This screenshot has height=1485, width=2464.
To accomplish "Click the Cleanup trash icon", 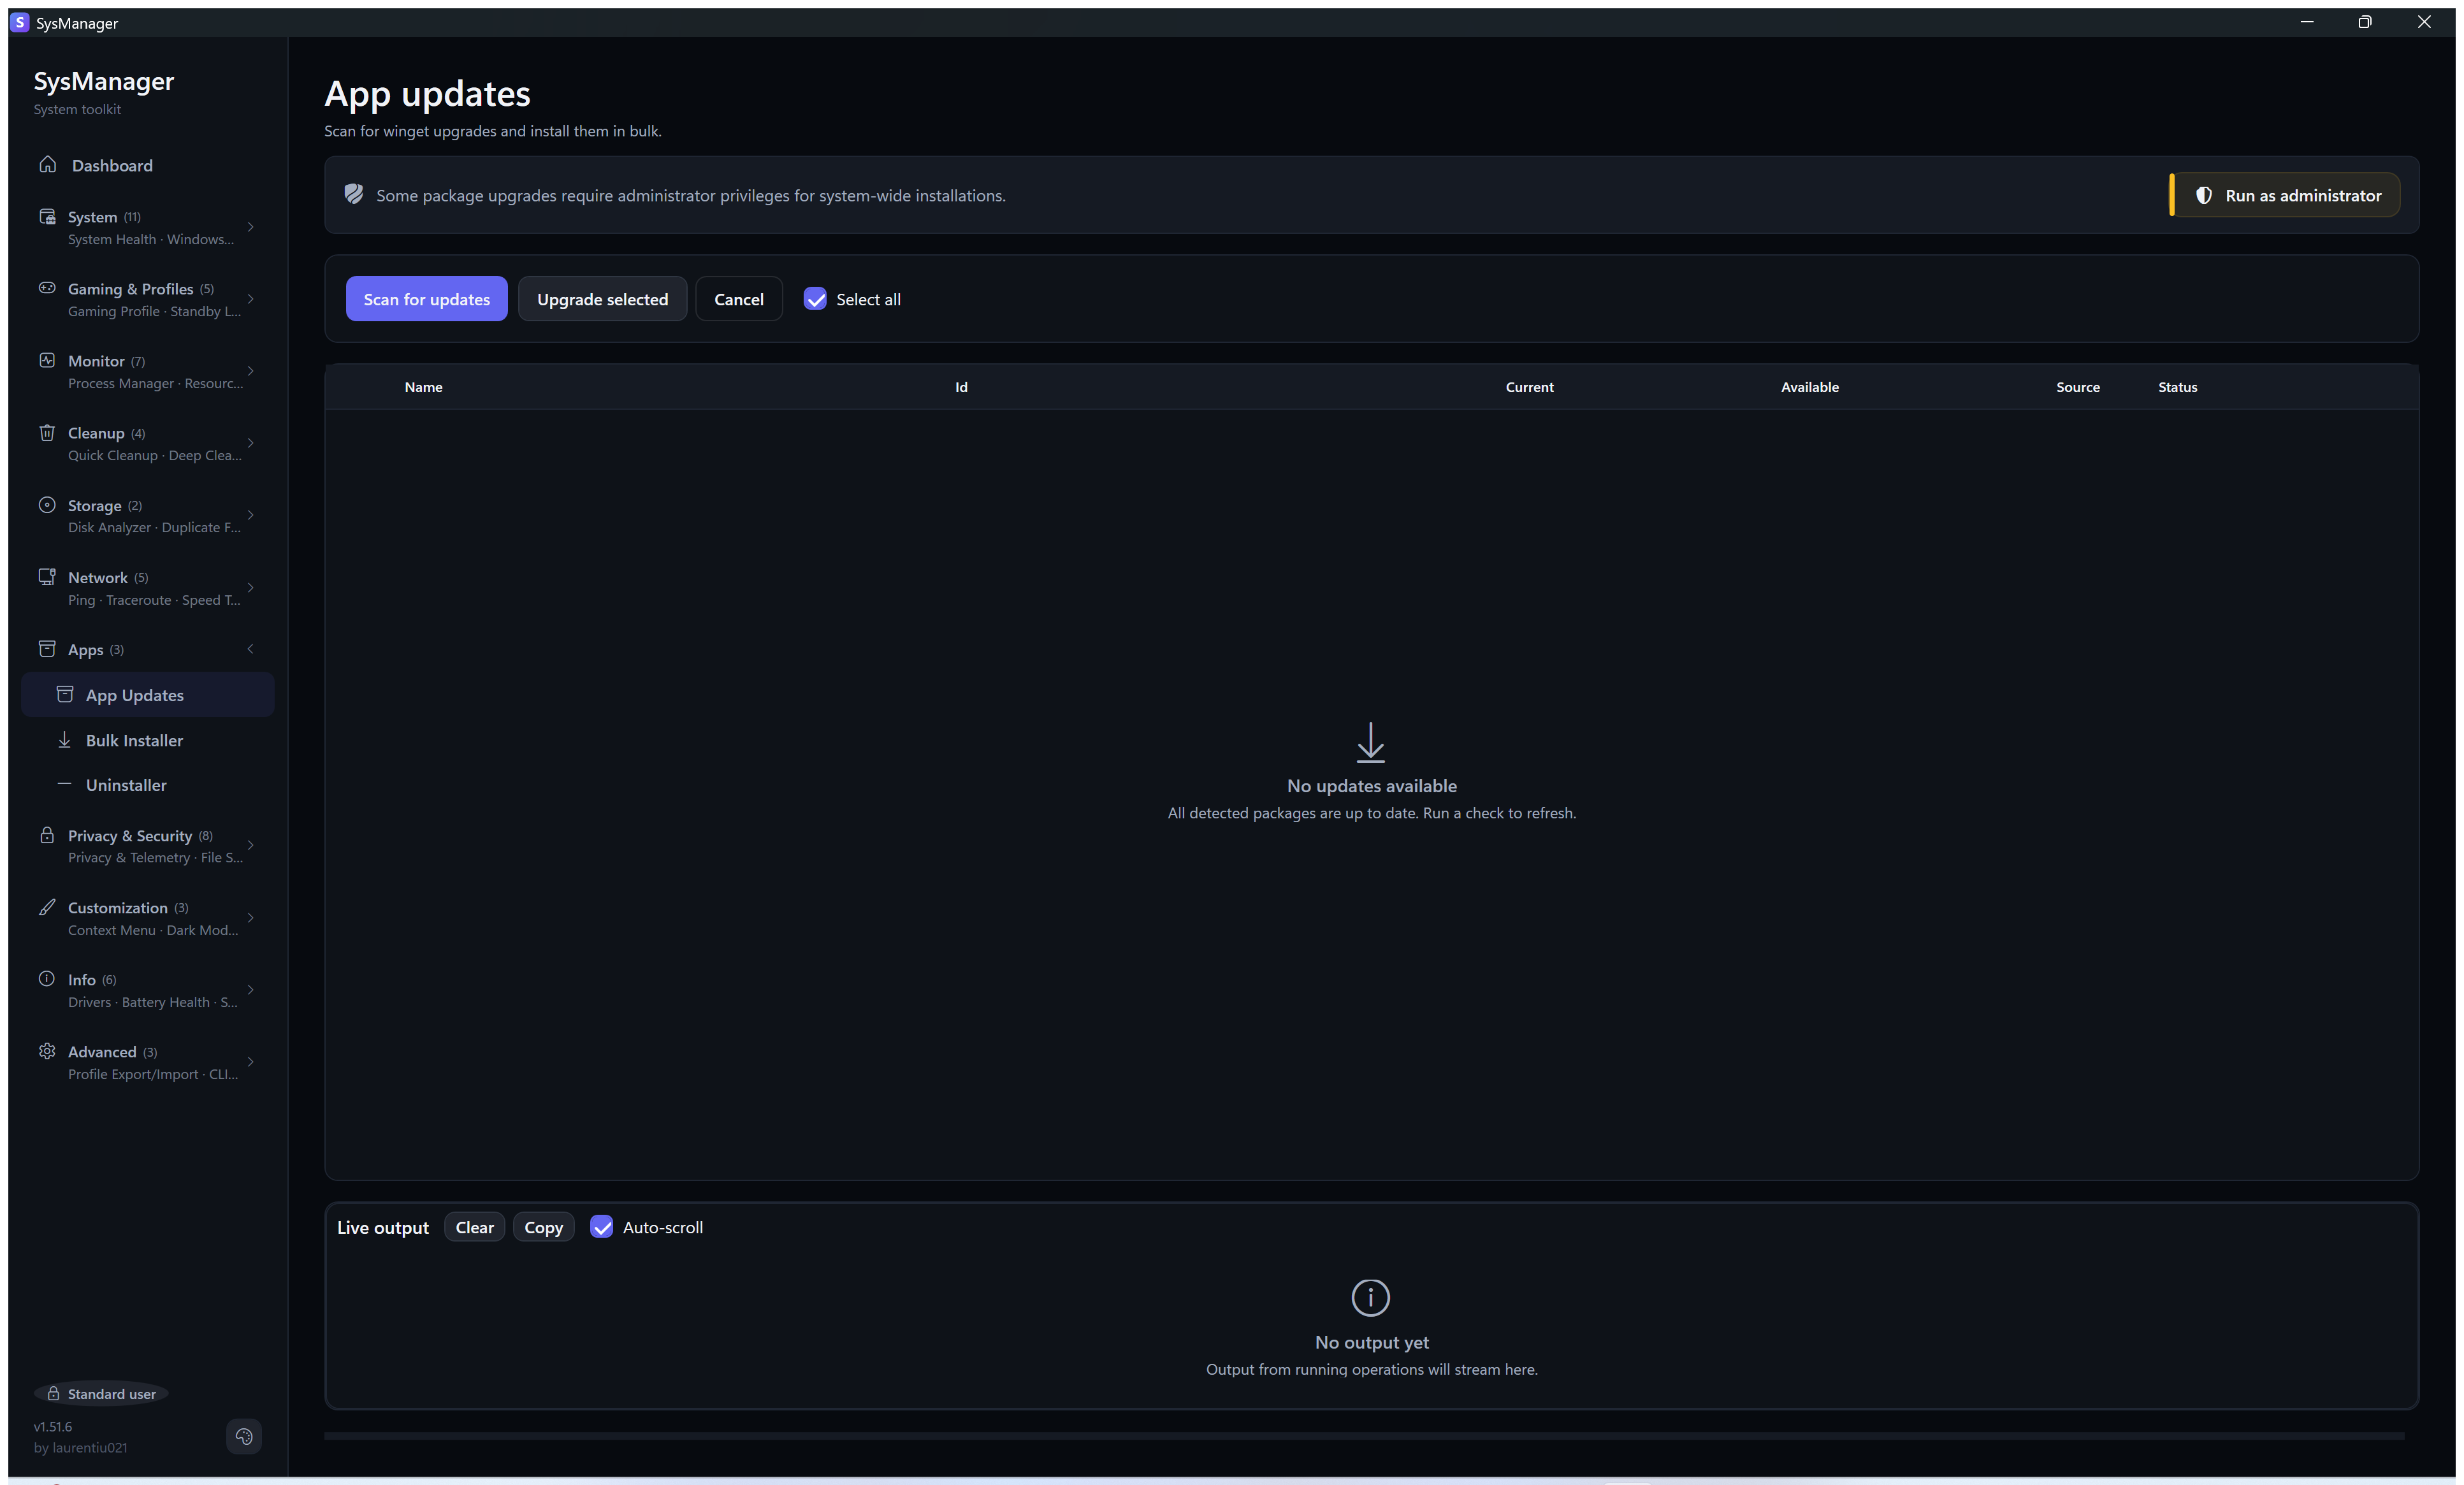I will click(x=47, y=432).
